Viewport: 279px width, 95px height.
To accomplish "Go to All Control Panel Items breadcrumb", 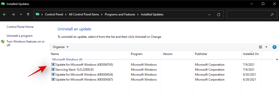I will pyautogui.click(x=84, y=14).
